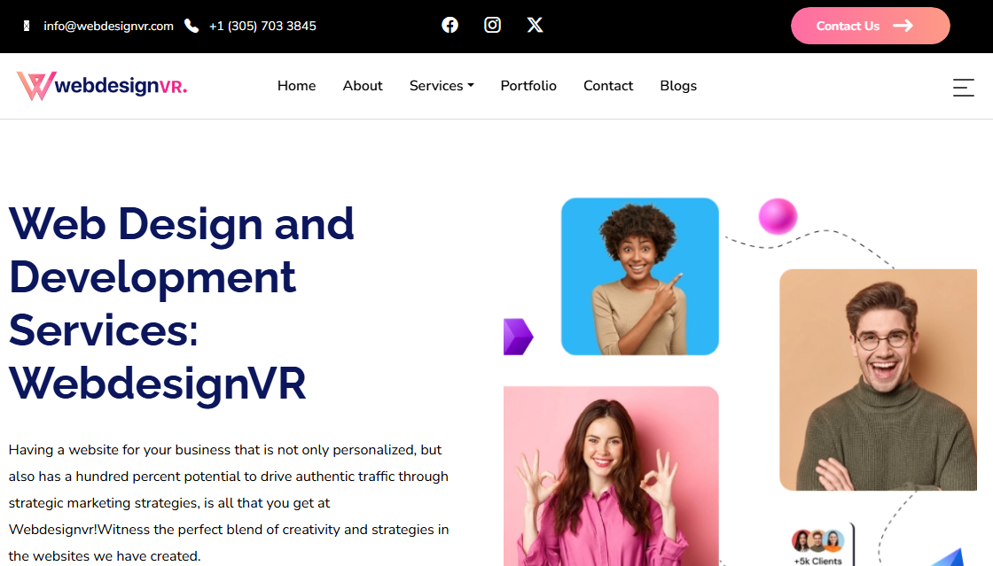Click the WebdesignVR logo

coord(102,86)
